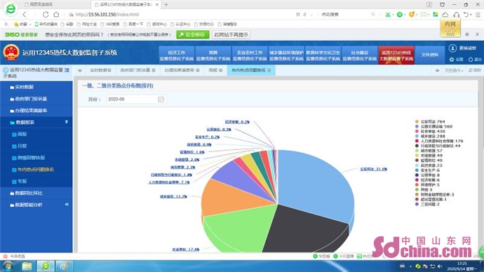Toggle the 公安司法 legend entry
Screen dimensions: 484x272
430,121
